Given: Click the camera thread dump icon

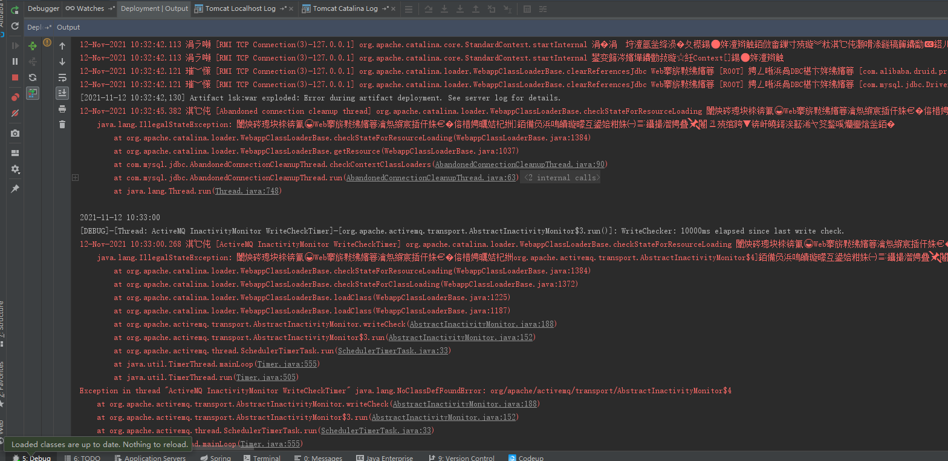Looking at the screenshot, I should tap(15, 133).
